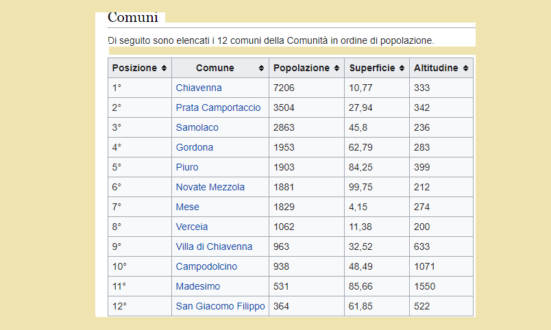The height and width of the screenshot is (330, 551).
Task: Open the Verceia link
Action: [x=191, y=227]
